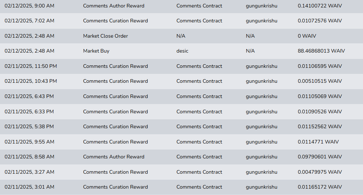
Task: Select Comments Curation Reward at 6:33 PM
Action: click(115, 112)
